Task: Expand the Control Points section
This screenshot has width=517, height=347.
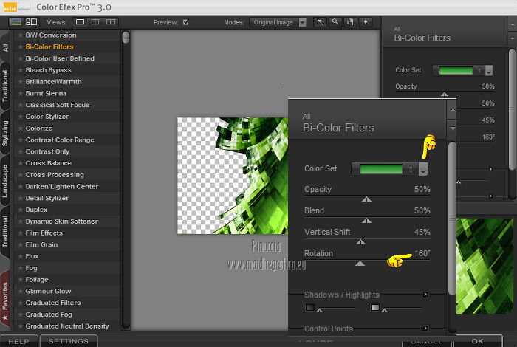Action: coord(425,329)
